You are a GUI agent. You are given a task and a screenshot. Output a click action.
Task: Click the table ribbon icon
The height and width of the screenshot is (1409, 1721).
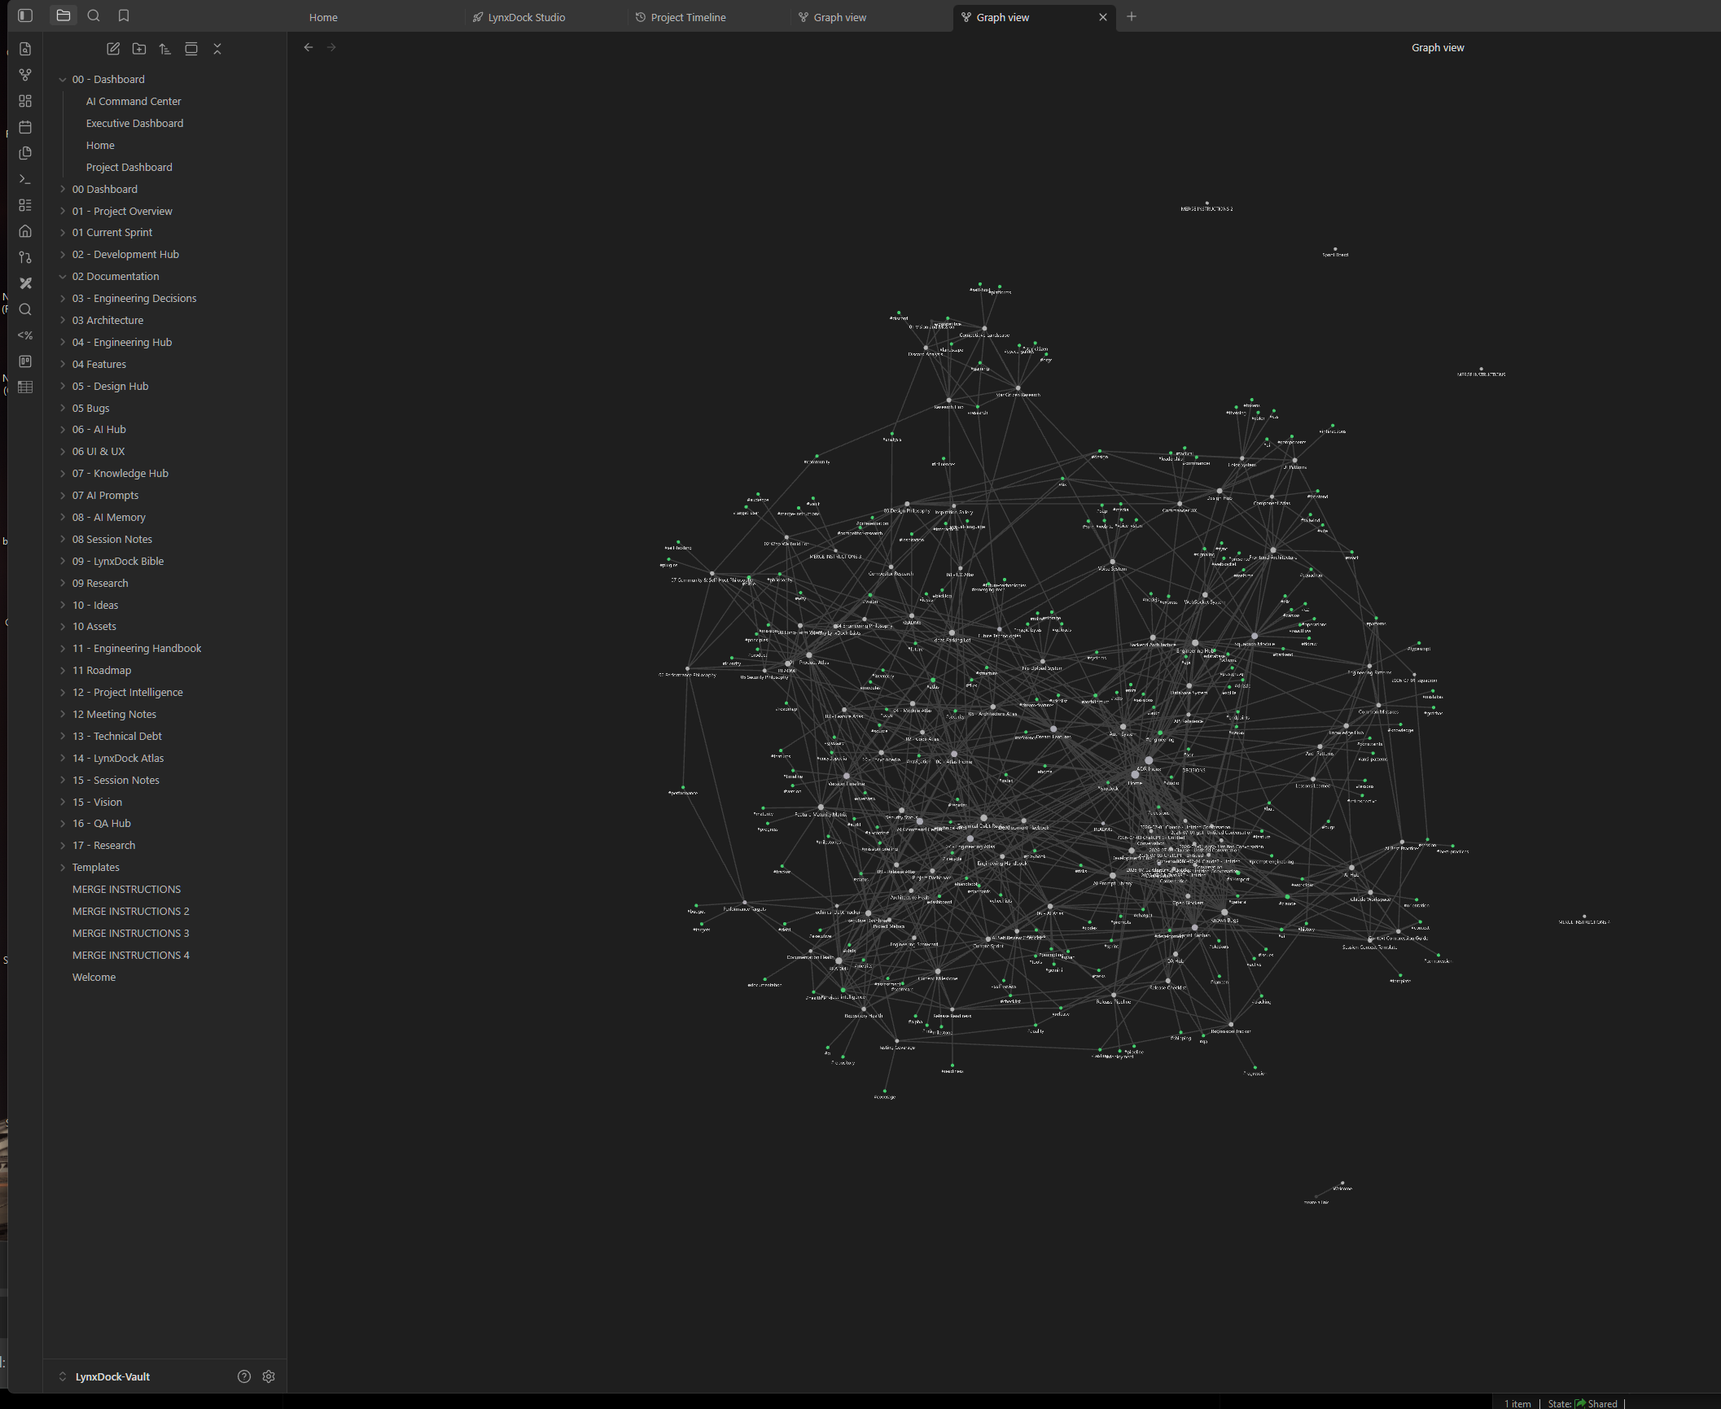(x=25, y=387)
